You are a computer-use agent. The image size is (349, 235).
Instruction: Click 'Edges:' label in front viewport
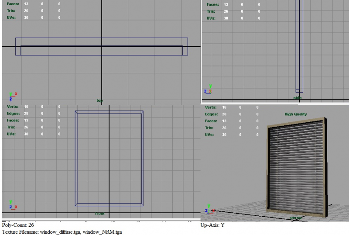click(x=13, y=114)
